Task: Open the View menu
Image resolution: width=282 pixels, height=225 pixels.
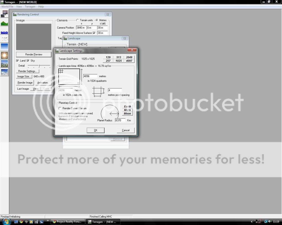Action: (x=19, y=7)
